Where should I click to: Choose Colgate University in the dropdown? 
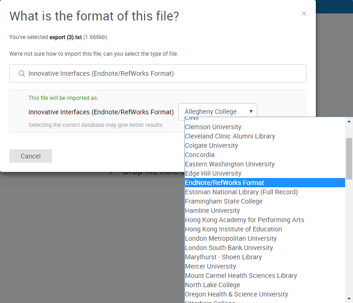[265, 145]
